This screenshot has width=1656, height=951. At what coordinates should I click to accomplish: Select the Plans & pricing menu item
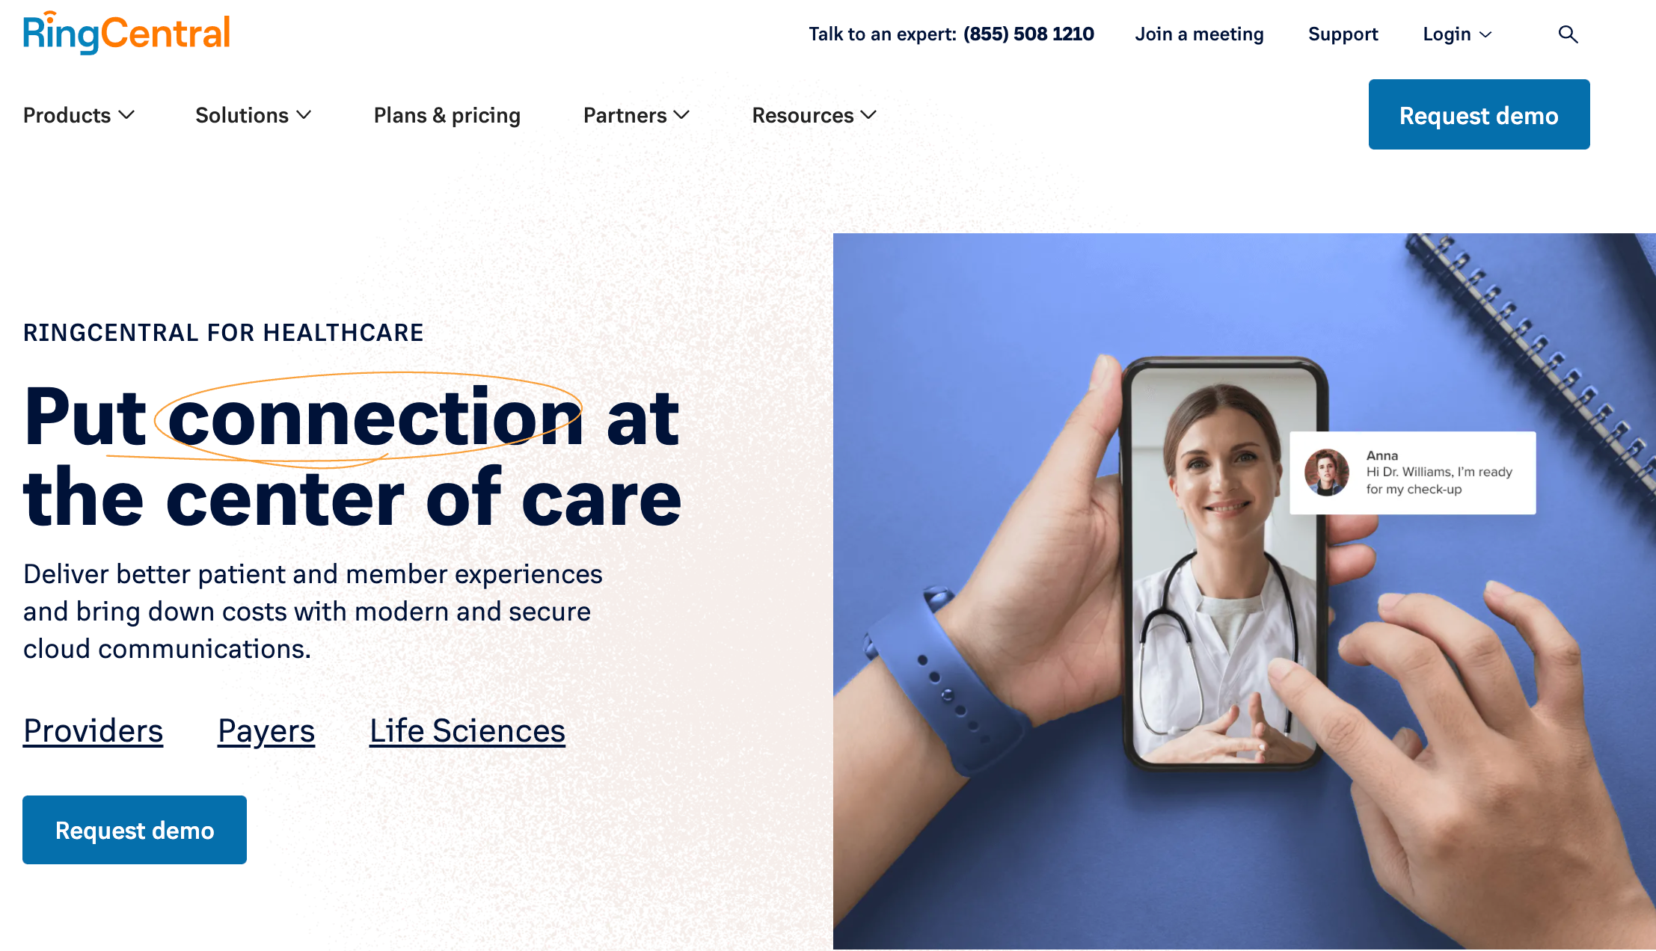tap(448, 114)
